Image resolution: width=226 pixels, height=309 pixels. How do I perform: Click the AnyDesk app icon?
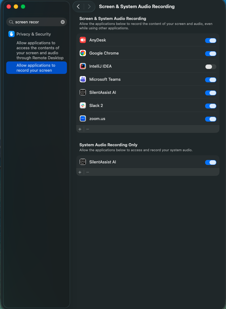83,40
